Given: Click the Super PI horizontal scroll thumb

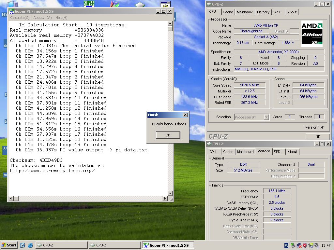Looking at the screenshot, I should pos(16,198).
